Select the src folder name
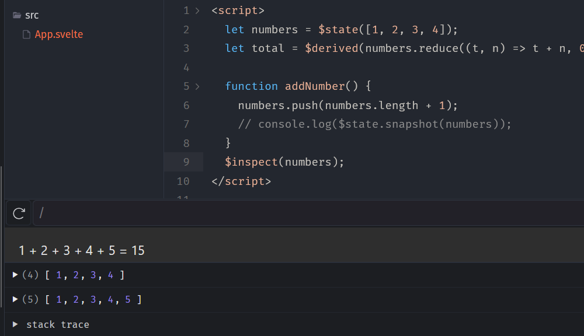Image resolution: width=584 pixels, height=336 pixels. (32, 15)
